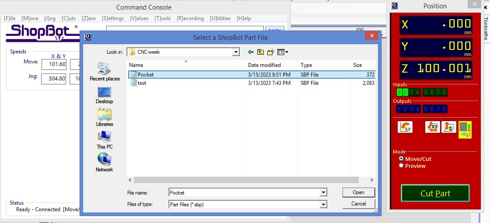Screen dimensions: 490x223
Task: Select the Preview mode radio button
Action: pyautogui.click(x=401, y=166)
